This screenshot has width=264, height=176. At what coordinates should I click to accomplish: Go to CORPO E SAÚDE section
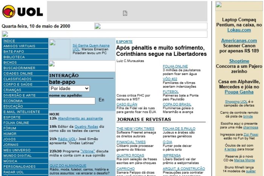point(18,84)
